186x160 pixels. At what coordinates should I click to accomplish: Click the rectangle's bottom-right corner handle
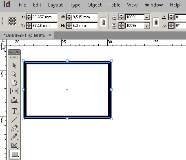pos(111,119)
